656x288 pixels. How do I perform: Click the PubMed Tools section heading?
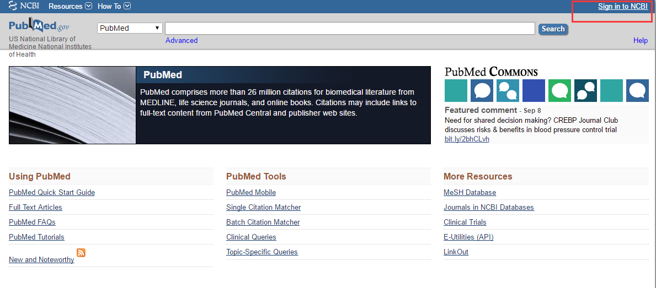point(256,177)
